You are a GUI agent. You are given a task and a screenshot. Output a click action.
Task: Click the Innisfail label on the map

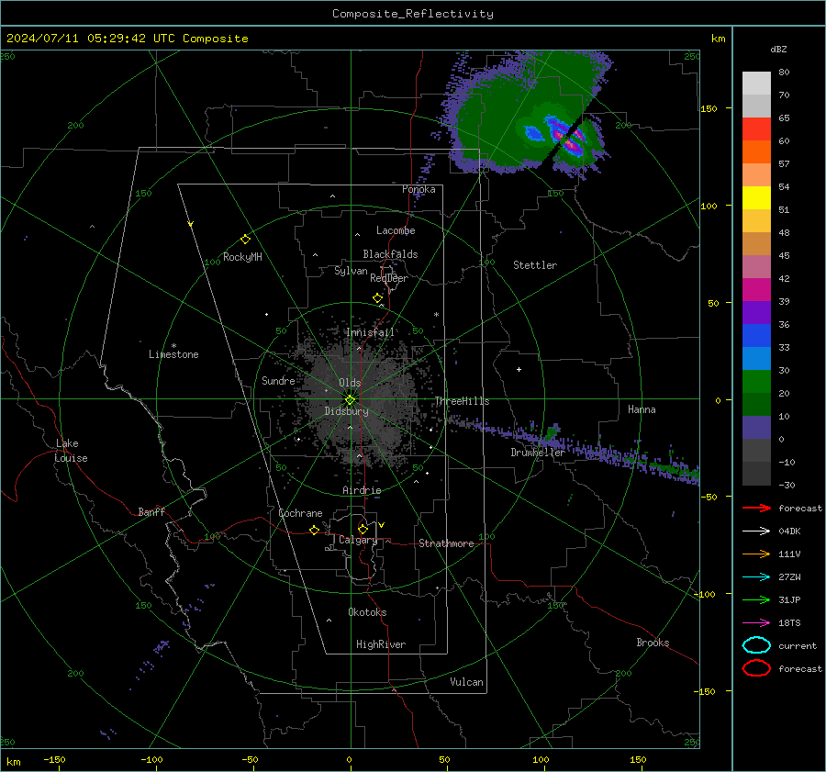click(x=370, y=332)
